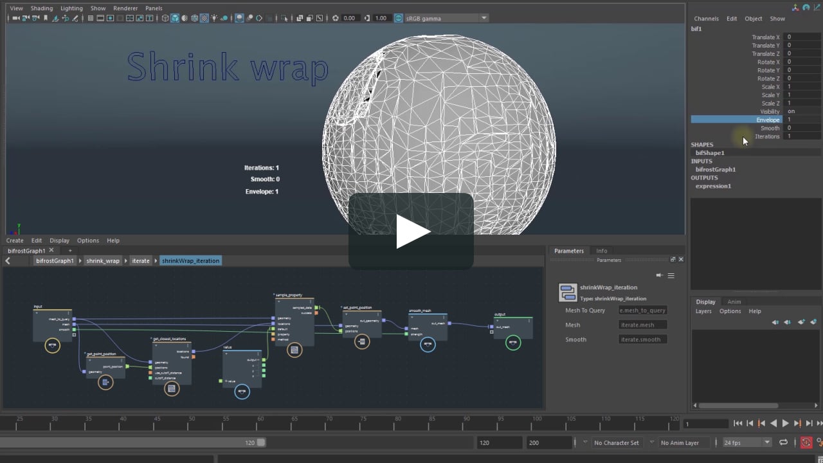
Task: Open the Layers menu in layer editor
Action: click(x=703, y=311)
